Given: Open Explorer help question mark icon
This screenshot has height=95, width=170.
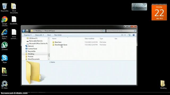Looking at the screenshot, I should click(x=134, y=35).
